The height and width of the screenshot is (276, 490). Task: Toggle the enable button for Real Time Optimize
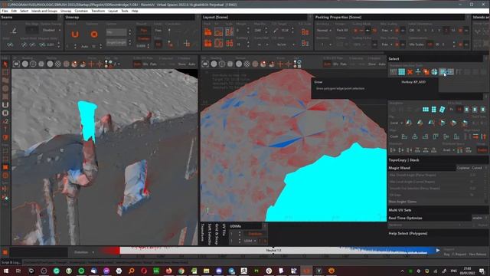coord(477,218)
